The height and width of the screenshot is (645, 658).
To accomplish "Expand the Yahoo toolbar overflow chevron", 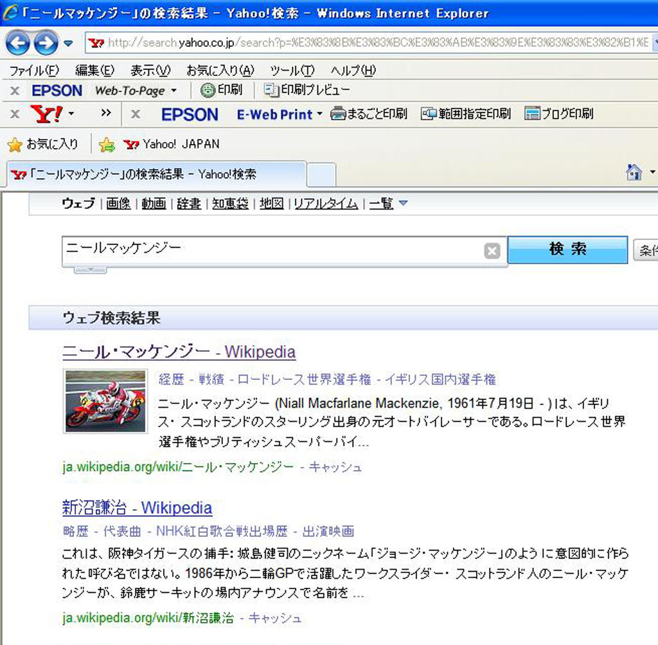I will [106, 113].
